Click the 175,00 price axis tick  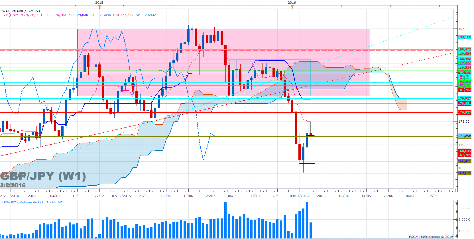click(464, 121)
